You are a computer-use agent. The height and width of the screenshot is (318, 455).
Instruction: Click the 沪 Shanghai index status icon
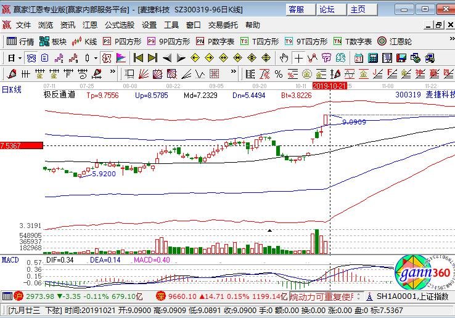(18, 296)
